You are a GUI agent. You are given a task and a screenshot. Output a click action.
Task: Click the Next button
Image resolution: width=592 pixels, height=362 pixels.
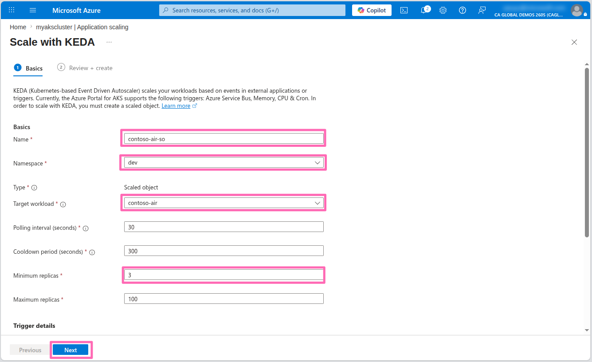[x=71, y=350]
